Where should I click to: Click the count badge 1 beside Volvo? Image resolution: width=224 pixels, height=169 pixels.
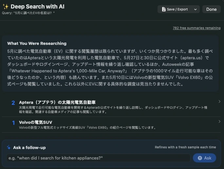(13, 123)
